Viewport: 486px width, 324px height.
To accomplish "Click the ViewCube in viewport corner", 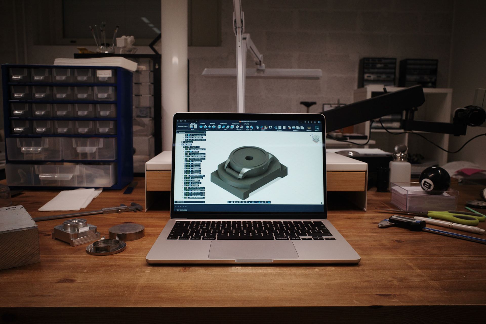I will 316,138.
